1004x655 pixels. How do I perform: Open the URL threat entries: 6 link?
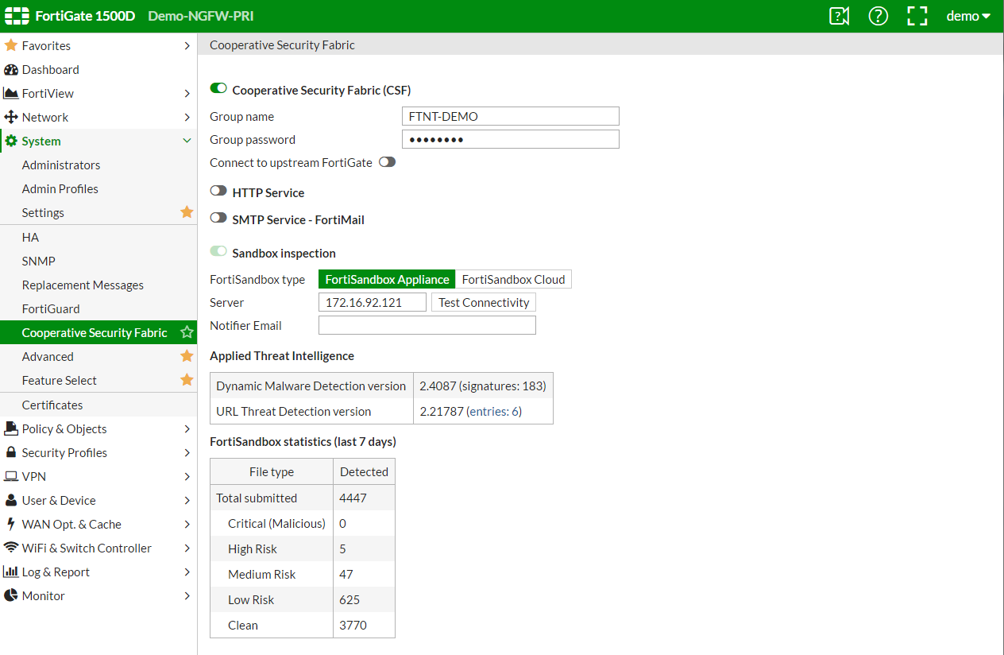(493, 411)
